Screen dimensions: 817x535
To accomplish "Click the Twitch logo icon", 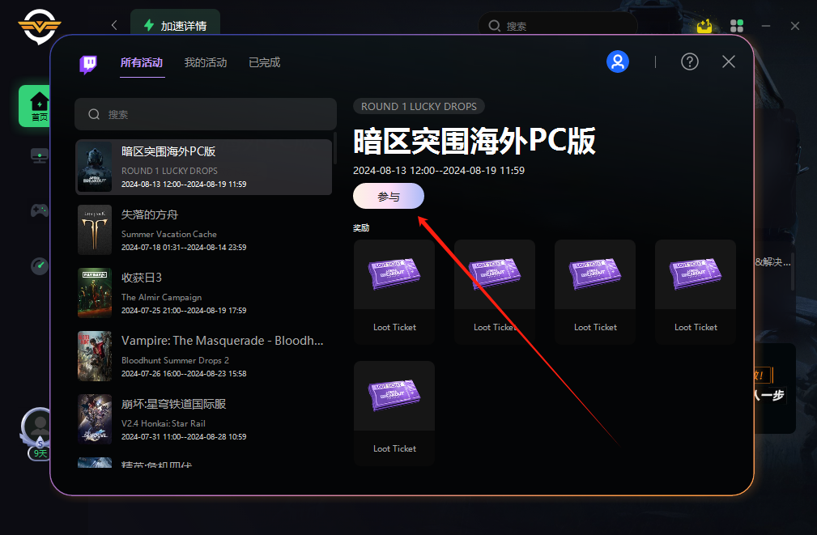I will [88, 64].
